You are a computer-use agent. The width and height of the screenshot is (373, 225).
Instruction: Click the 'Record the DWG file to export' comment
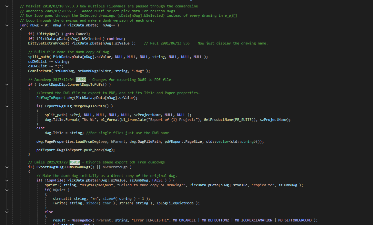[118, 93]
